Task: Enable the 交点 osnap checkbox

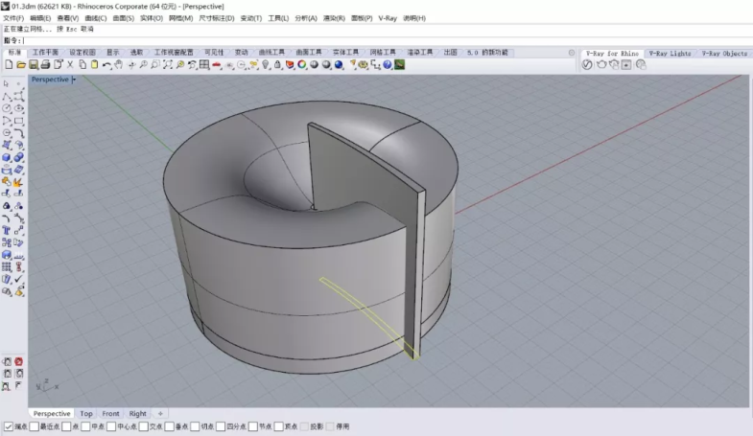Action: coord(142,426)
